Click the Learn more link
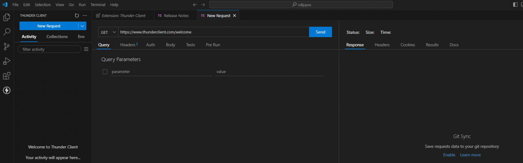Image resolution: width=523 pixels, height=163 pixels. click(470, 155)
